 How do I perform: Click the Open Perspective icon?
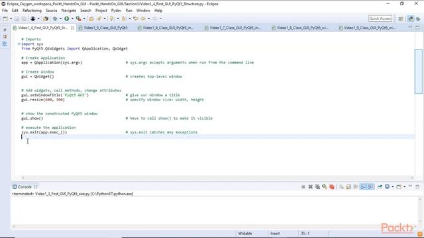click(x=401, y=19)
